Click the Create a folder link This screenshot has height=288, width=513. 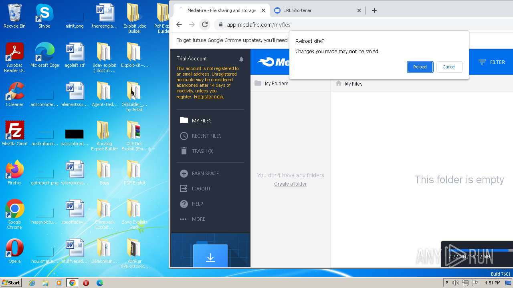[291, 184]
